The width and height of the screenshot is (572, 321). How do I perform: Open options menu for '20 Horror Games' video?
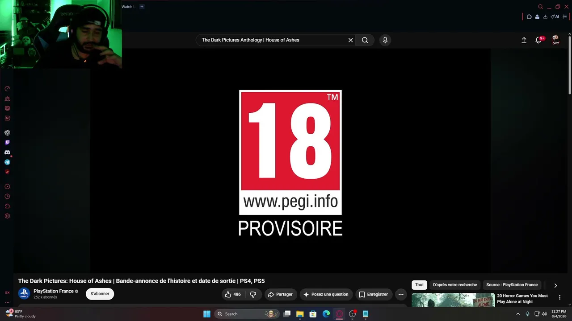coord(559,297)
